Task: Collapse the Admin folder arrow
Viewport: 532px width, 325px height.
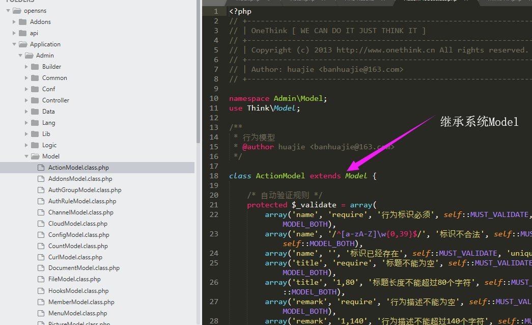Action: pos(20,56)
